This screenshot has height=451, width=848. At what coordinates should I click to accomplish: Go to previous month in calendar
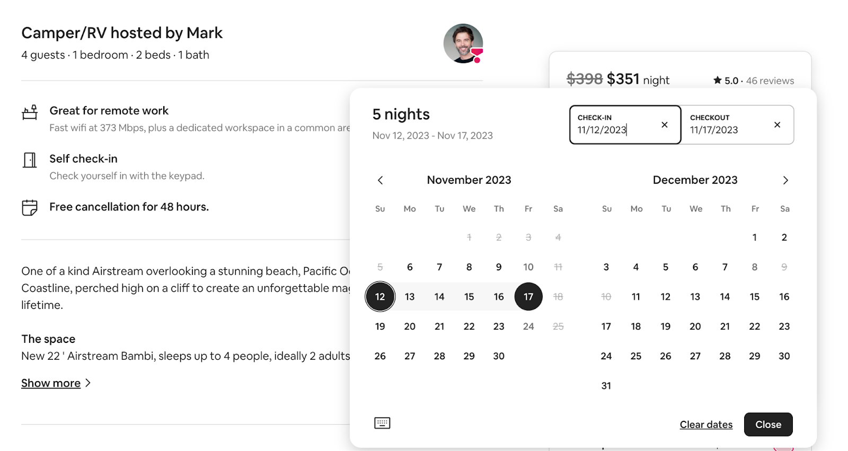[380, 180]
